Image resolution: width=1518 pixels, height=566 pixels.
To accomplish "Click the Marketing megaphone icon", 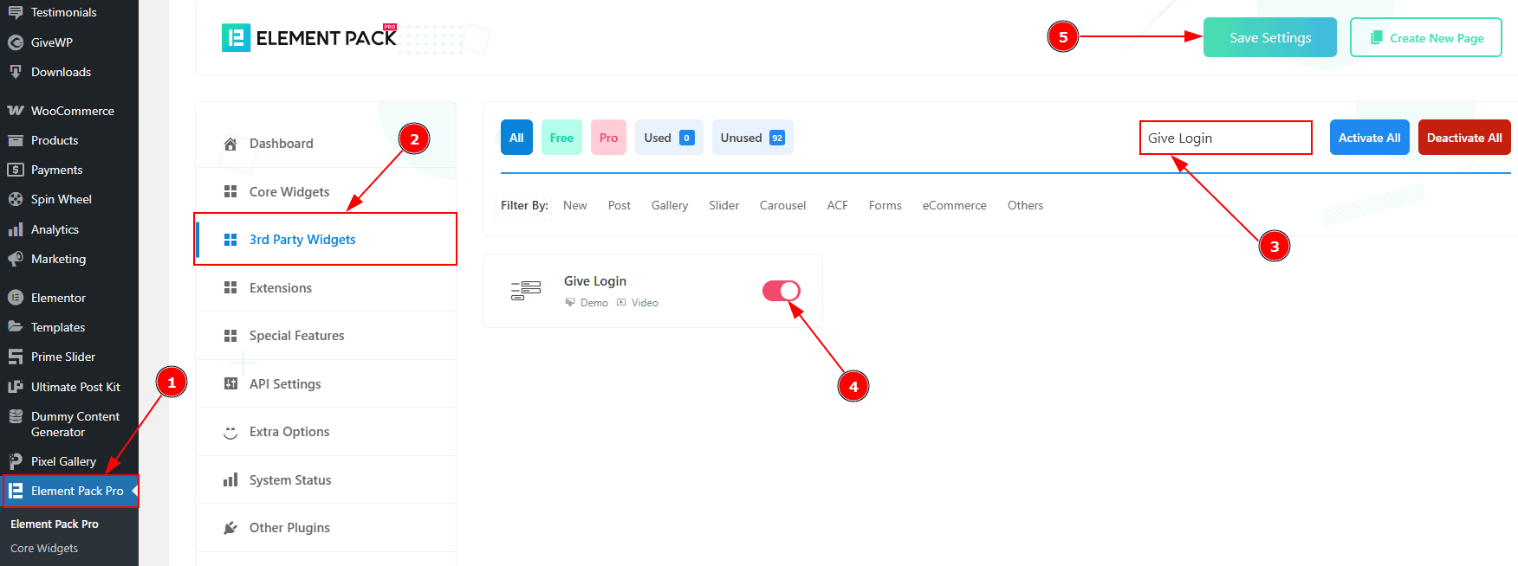I will 16,259.
